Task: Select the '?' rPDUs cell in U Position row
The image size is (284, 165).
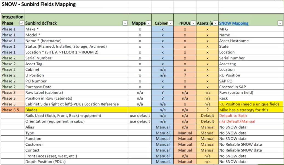Action: [185, 75]
